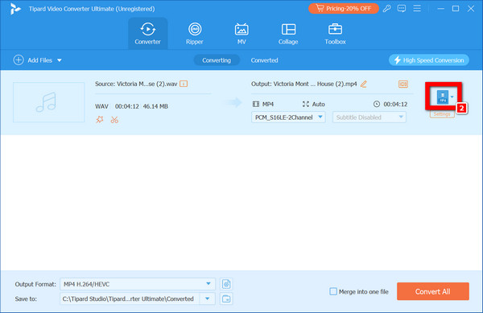This screenshot has height=313, width=483.
Task: Open output folder icon
Action: pyautogui.click(x=226, y=299)
